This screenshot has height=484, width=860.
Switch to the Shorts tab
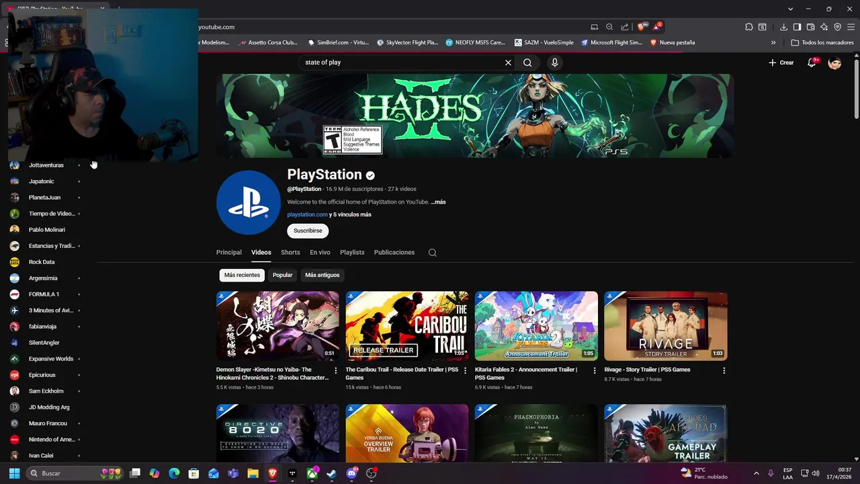[290, 252]
